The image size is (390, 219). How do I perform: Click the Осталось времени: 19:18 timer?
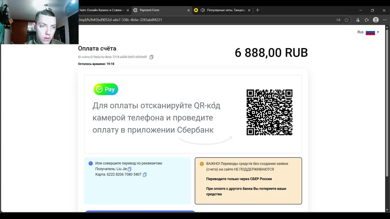tap(96, 64)
